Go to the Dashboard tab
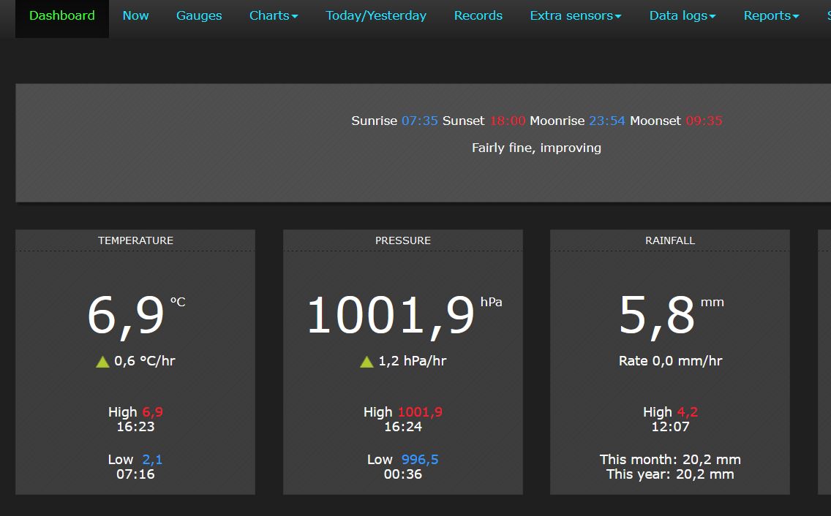Image resolution: width=831 pixels, height=516 pixels. [62, 15]
